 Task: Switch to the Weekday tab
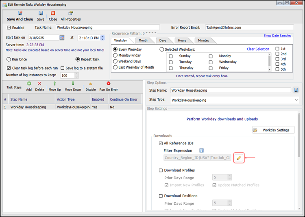tap(121, 41)
